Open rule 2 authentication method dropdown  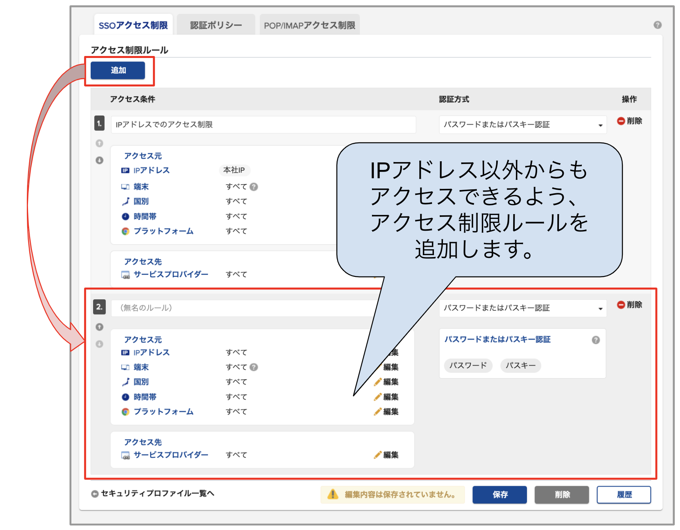pos(523,308)
